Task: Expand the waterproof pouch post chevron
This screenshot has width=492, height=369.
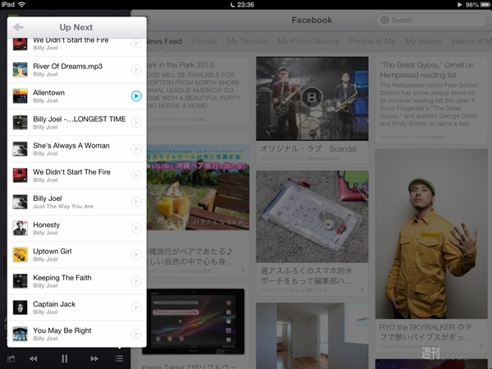Action: [x=362, y=290]
